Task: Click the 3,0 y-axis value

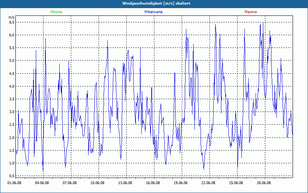Action: point(12,112)
